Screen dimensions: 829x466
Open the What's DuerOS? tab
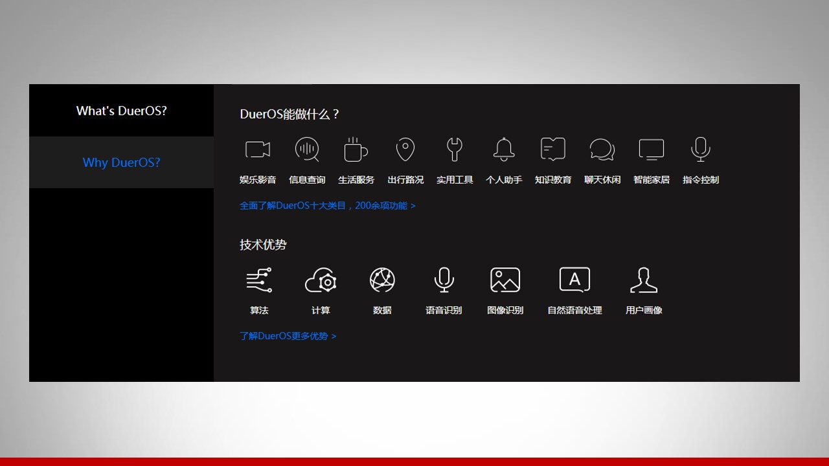point(122,111)
